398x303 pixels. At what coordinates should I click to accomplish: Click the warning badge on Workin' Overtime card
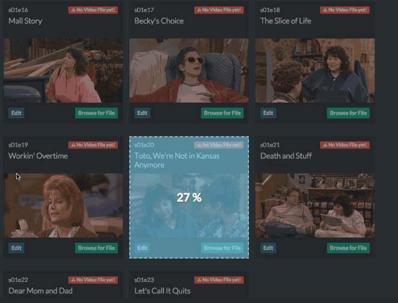tap(93, 145)
